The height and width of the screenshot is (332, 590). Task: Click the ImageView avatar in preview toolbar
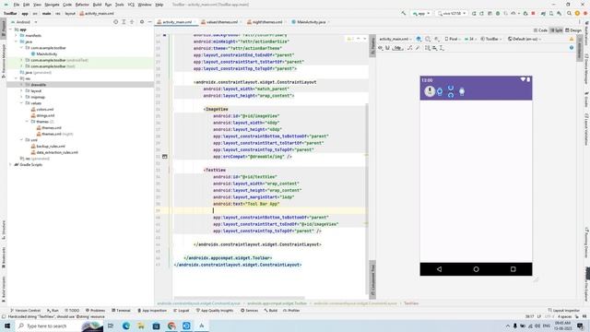430,90
